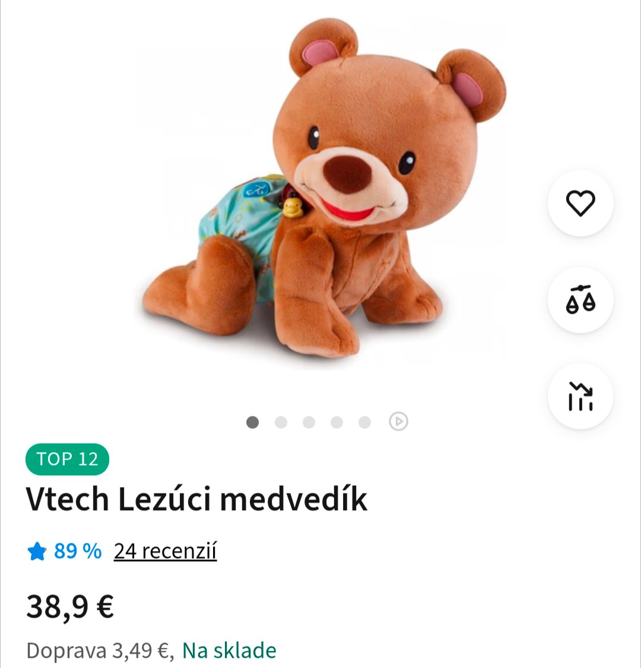Viewport: 641px width, 668px height.
Task: Check the Na sklade availability label
Action: pyautogui.click(x=229, y=651)
